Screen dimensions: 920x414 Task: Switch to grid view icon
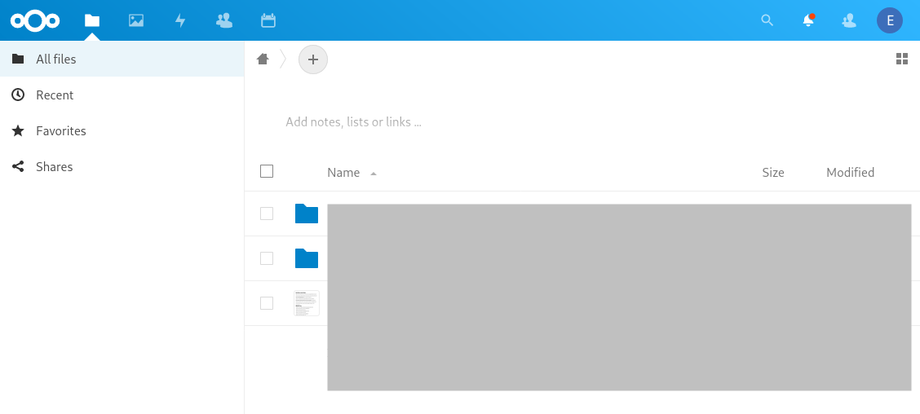tap(902, 59)
